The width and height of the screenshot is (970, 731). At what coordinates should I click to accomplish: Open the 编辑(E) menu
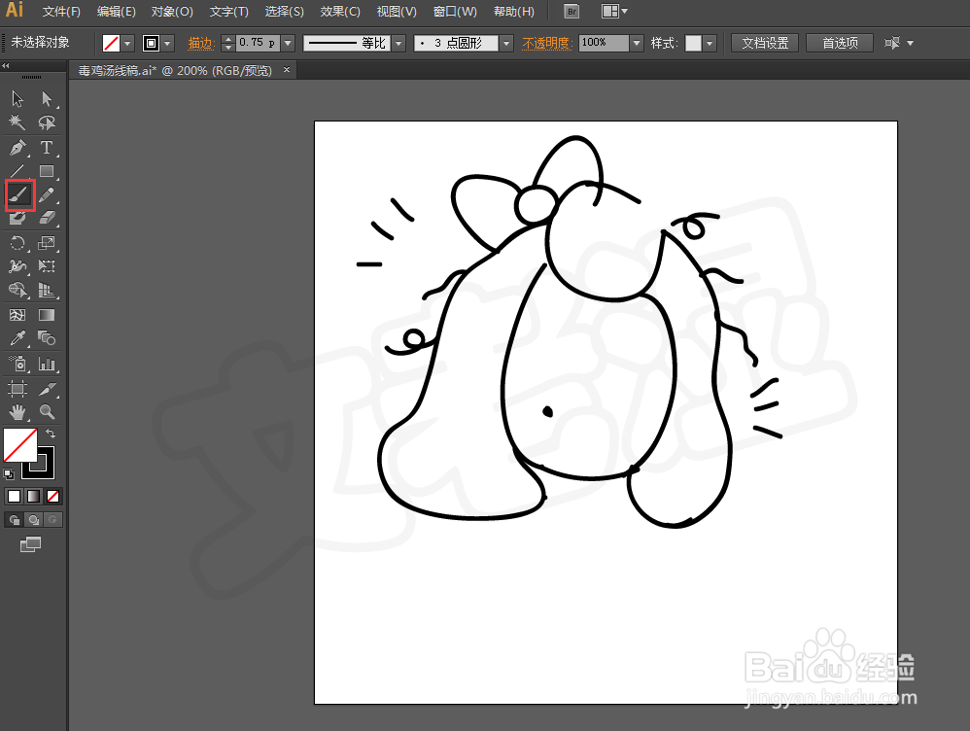pyautogui.click(x=117, y=12)
